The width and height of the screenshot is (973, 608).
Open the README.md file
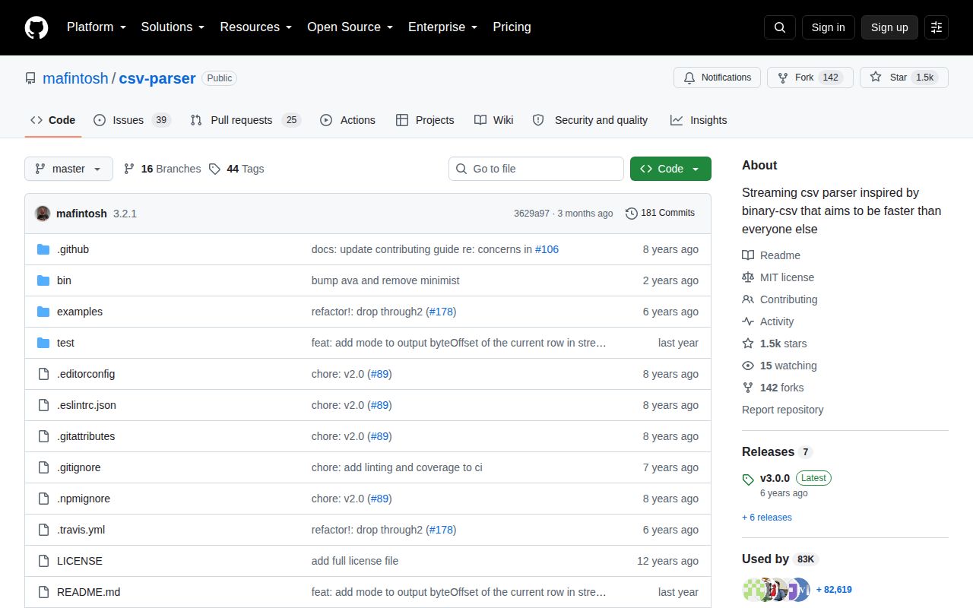[x=88, y=592]
